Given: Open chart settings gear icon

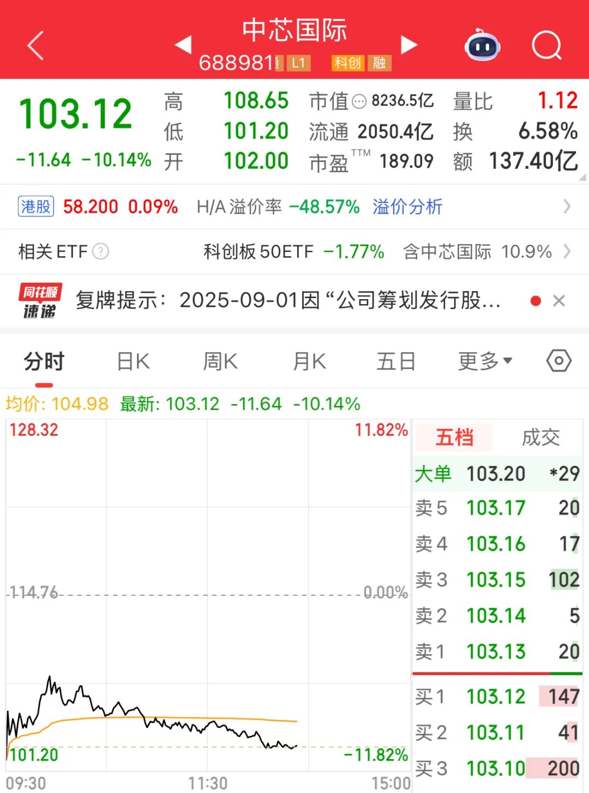Looking at the screenshot, I should pyautogui.click(x=558, y=360).
